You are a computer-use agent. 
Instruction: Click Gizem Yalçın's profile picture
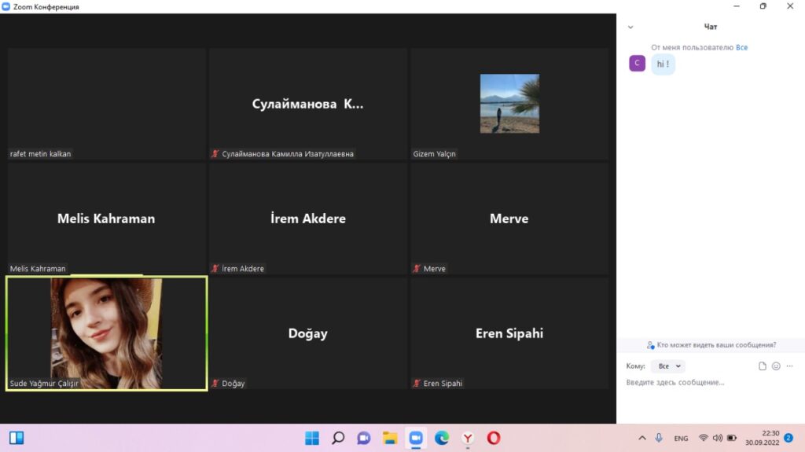coord(509,103)
